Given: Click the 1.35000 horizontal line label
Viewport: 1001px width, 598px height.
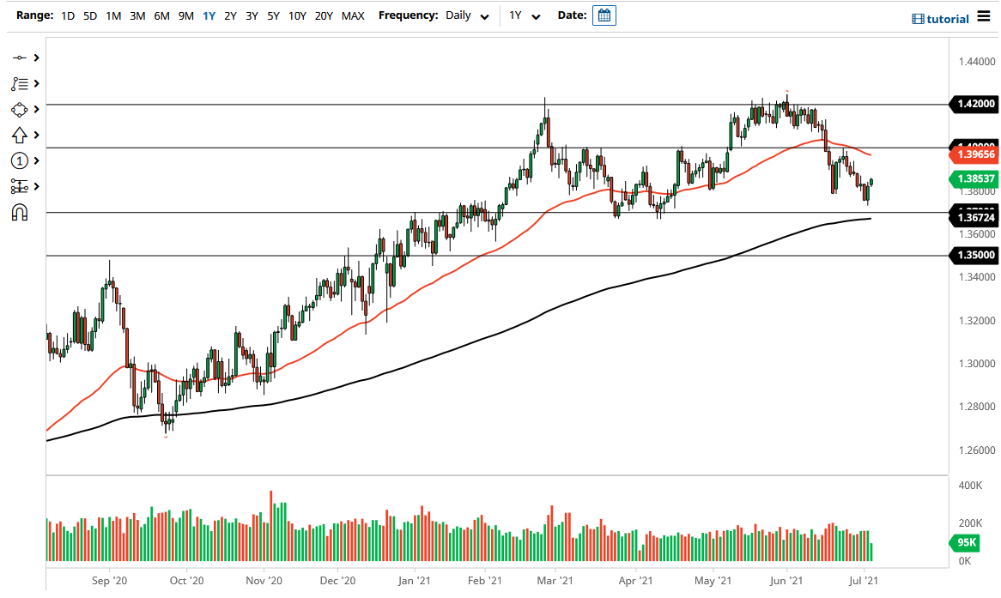Looking at the screenshot, I should point(973,256).
